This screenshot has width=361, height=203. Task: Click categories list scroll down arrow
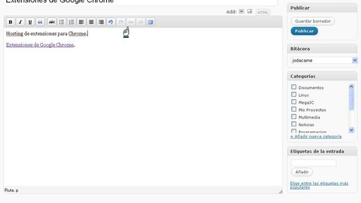coord(351,130)
